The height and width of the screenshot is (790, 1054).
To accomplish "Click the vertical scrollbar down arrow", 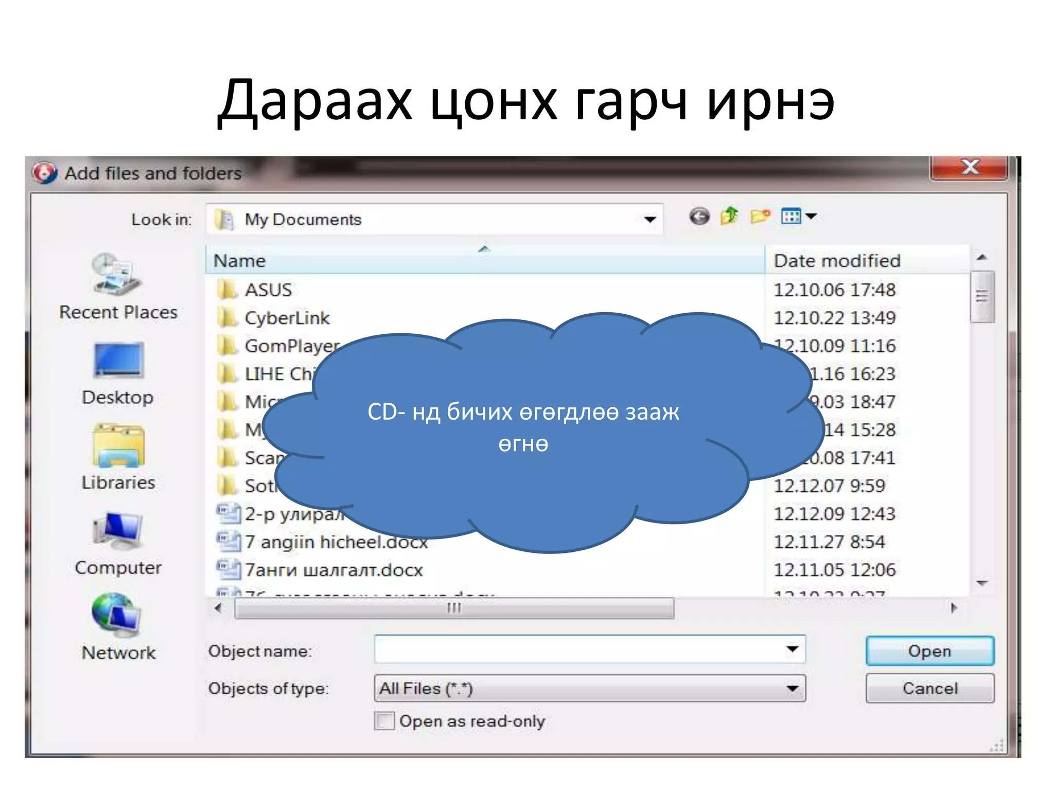I will pos(982,583).
